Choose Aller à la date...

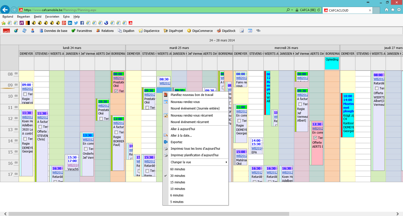pos(195,136)
